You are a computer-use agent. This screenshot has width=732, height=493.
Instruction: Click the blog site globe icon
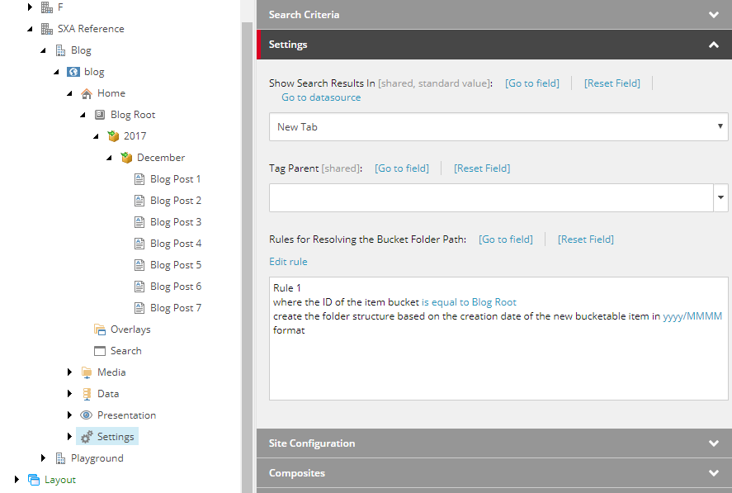(x=73, y=72)
